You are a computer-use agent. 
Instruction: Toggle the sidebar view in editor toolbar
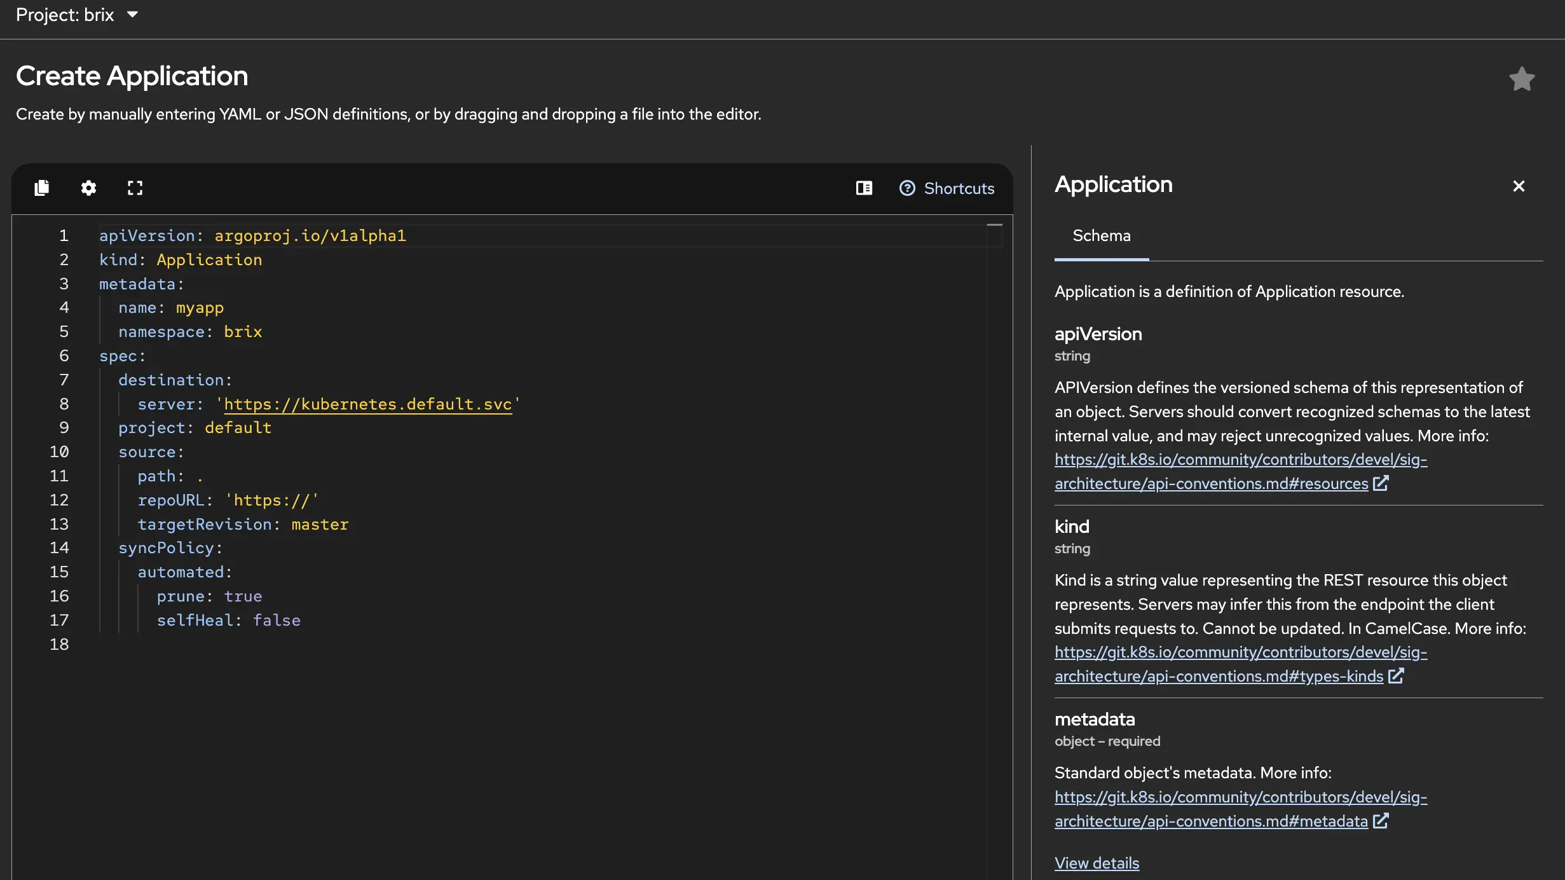(863, 188)
